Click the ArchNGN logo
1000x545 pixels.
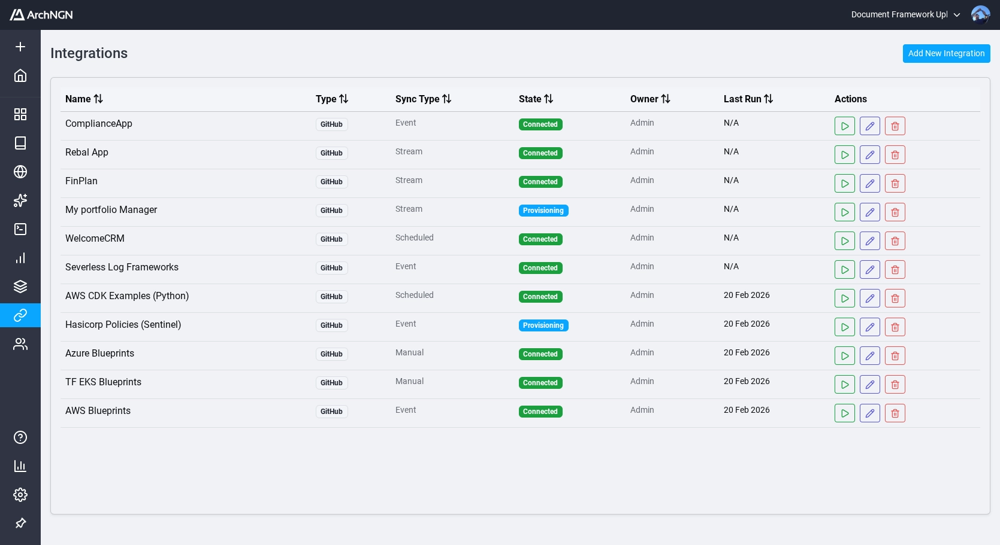click(x=40, y=14)
